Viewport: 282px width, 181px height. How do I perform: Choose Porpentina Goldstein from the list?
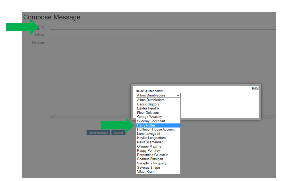(x=158, y=155)
